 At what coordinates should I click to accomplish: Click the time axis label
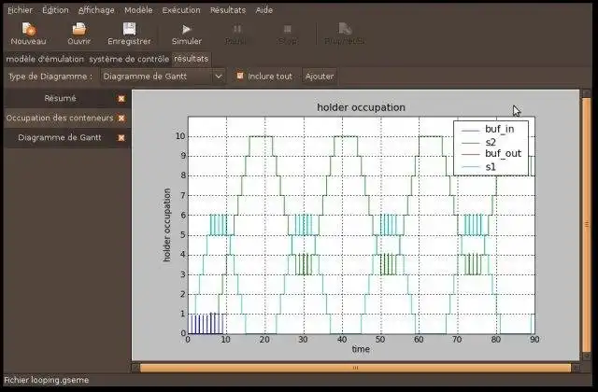pyautogui.click(x=361, y=349)
